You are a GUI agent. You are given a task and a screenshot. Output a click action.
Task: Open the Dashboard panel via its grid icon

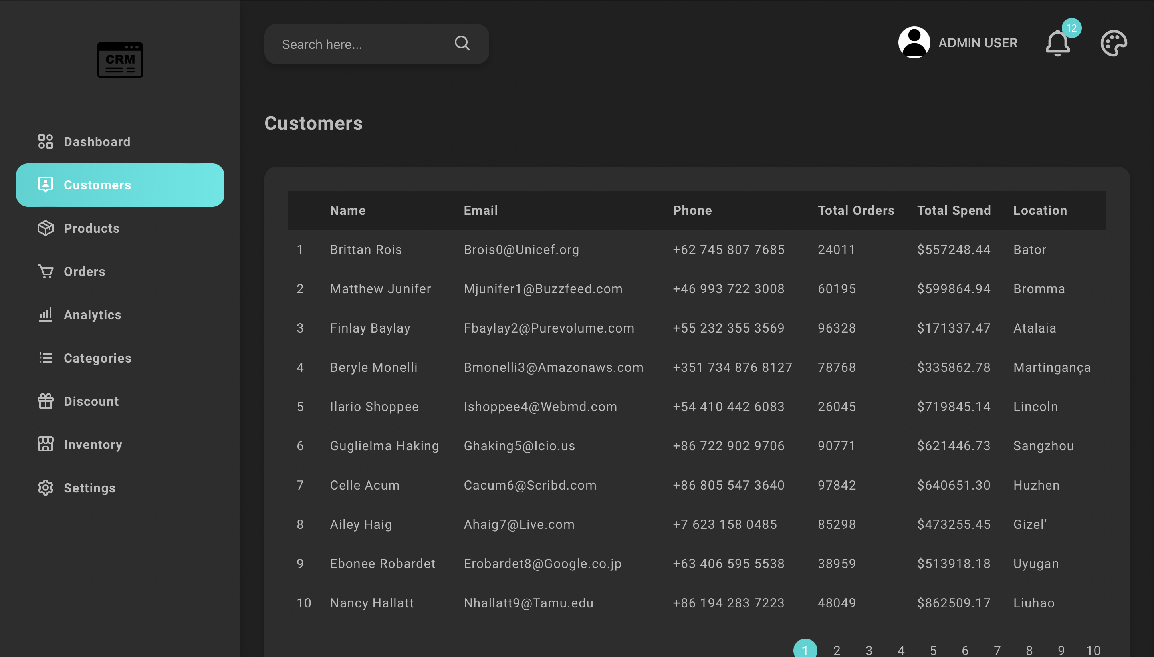coord(45,141)
